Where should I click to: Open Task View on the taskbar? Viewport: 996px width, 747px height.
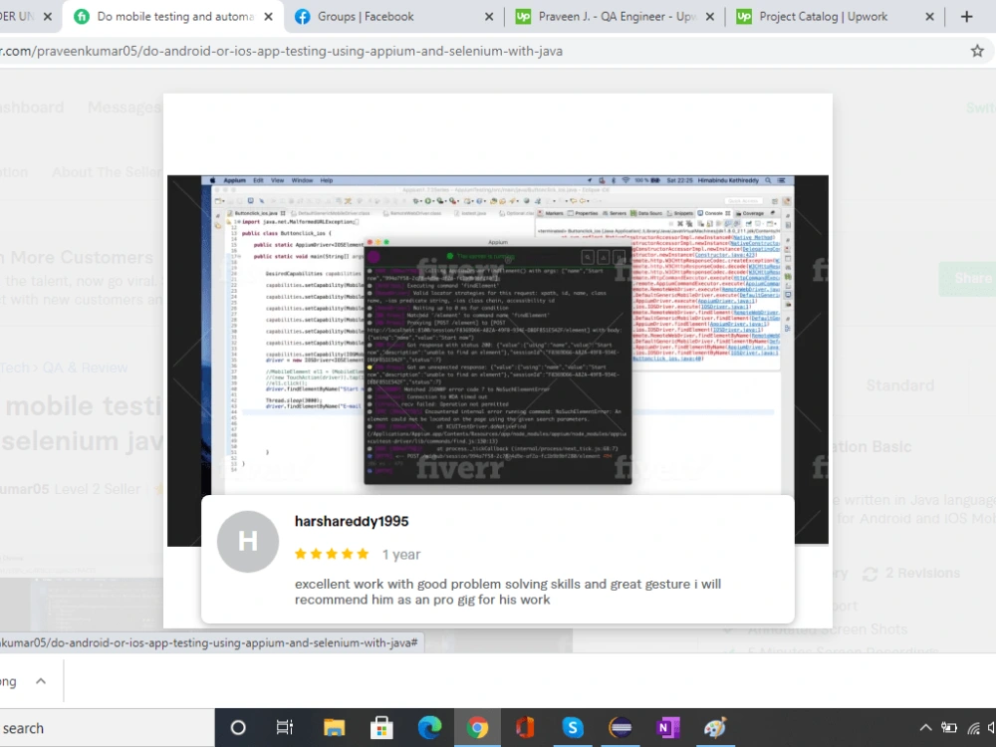[x=285, y=727]
